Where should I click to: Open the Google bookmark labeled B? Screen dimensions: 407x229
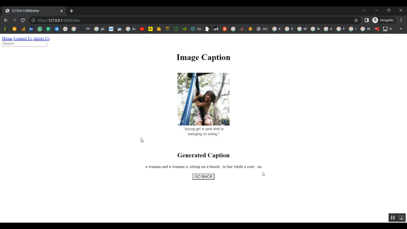(x=289, y=29)
